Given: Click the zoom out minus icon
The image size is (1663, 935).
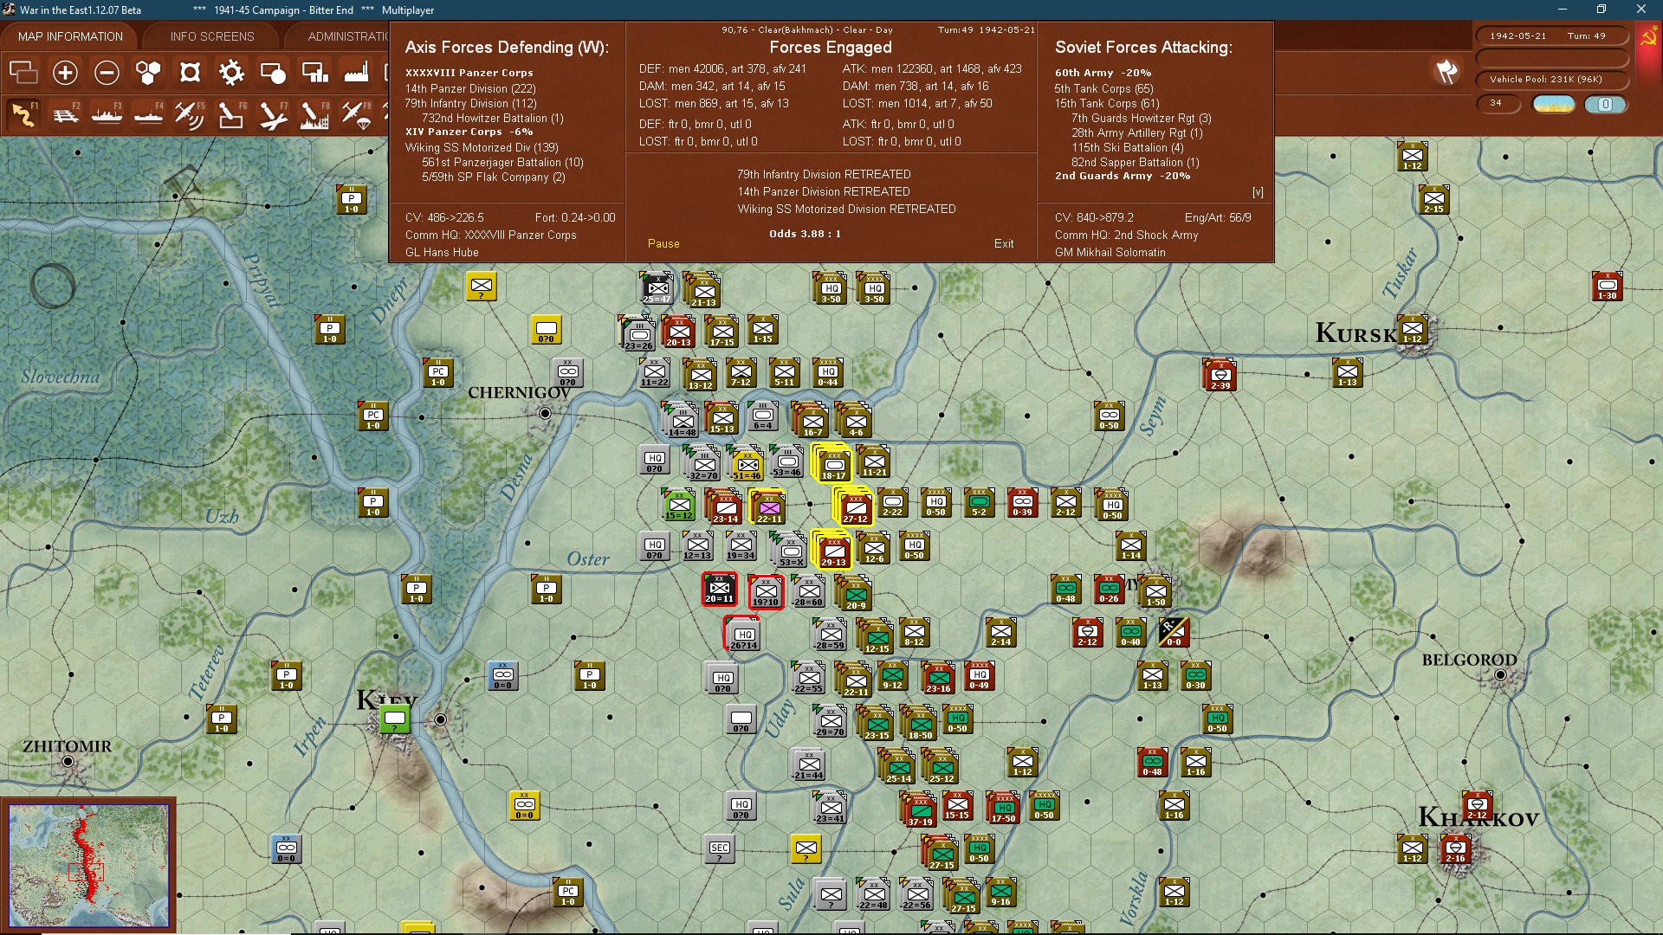Looking at the screenshot, I should pyautogui.click(x=107, y=73).
